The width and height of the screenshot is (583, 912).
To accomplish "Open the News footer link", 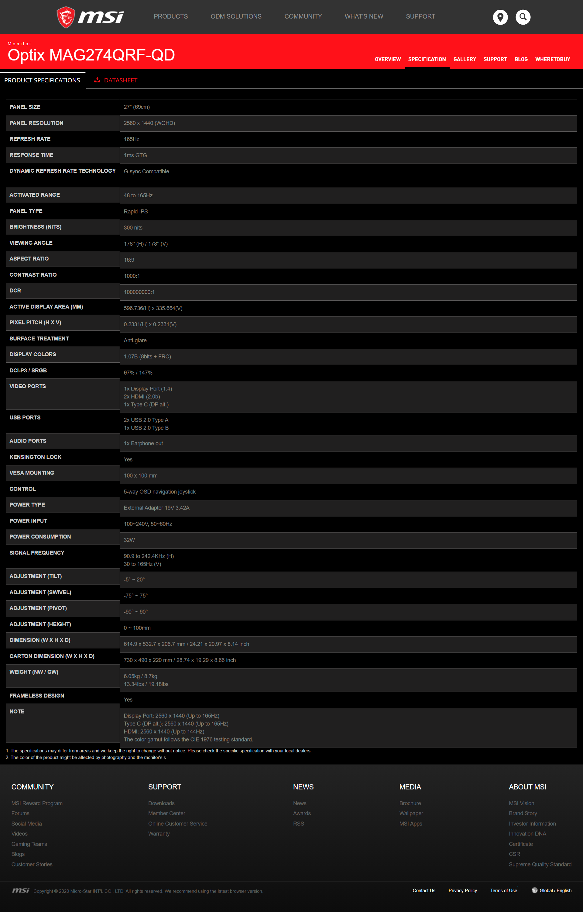I will coord(300,803).
